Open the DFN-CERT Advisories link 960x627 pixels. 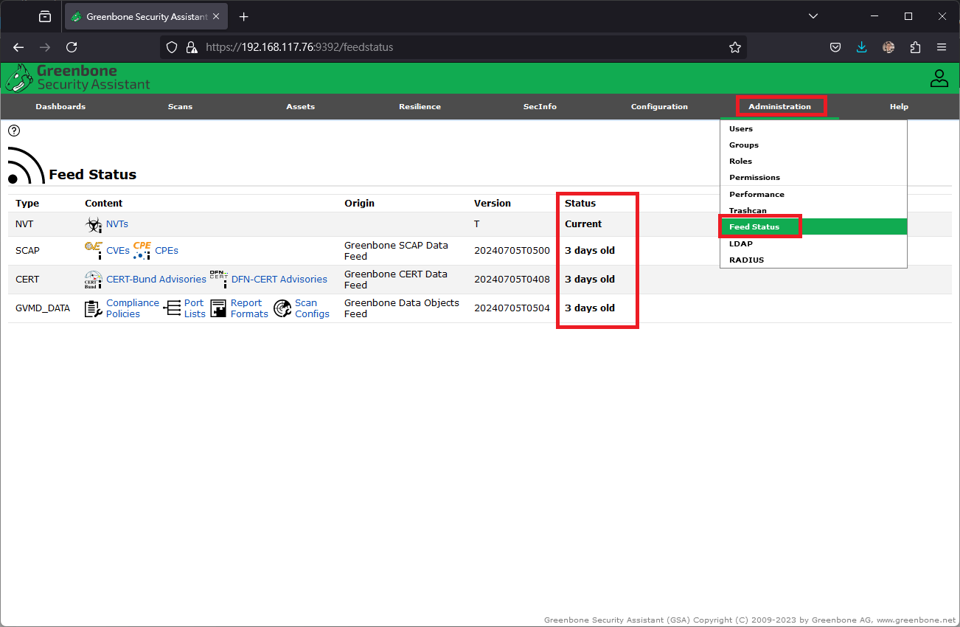tap(279, 280)
